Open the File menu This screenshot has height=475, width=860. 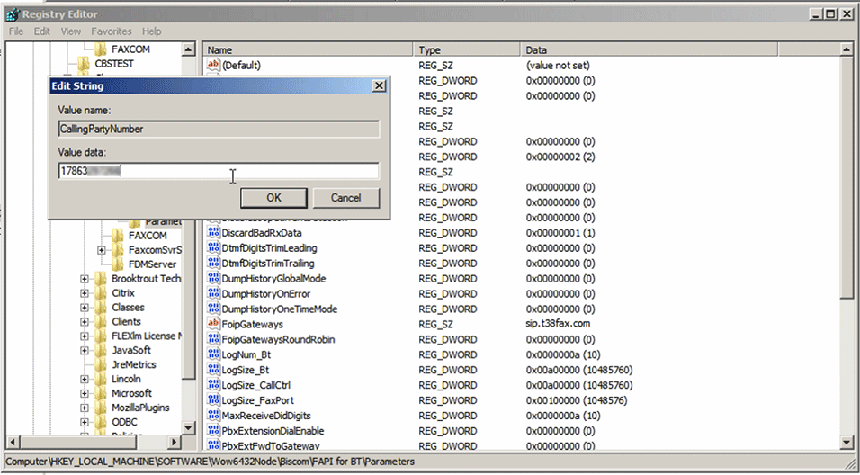(x=16, y=31)
